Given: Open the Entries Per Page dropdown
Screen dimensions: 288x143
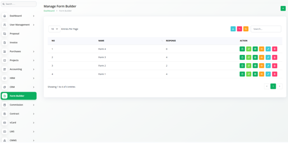Looking at the screenshot, I should 54,29.
